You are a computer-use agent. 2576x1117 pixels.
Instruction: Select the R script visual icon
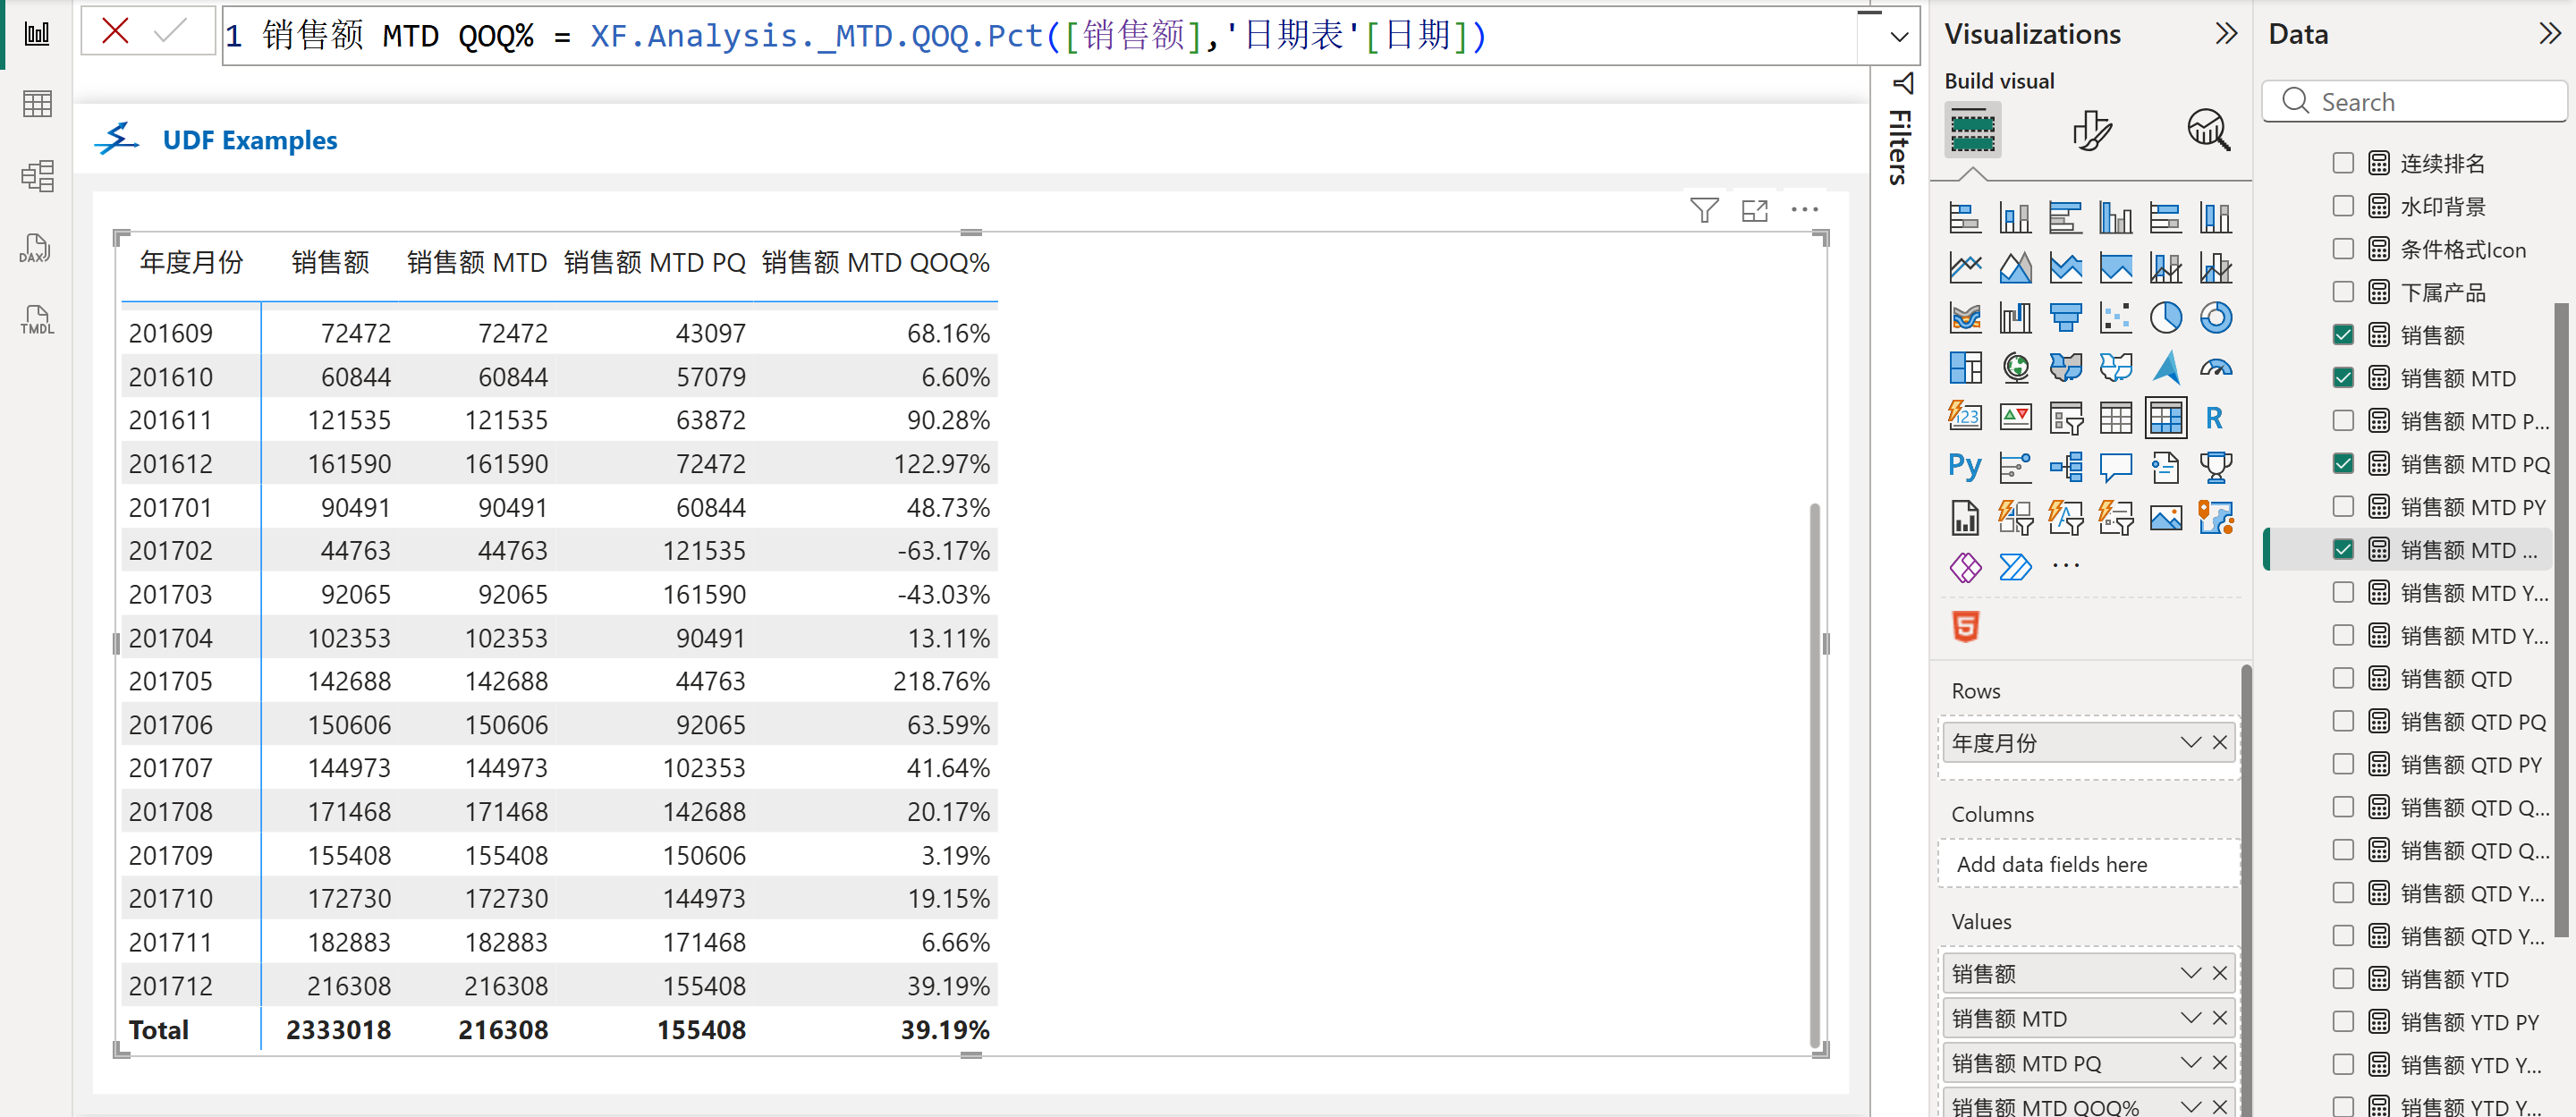(x=2214, y=418)
